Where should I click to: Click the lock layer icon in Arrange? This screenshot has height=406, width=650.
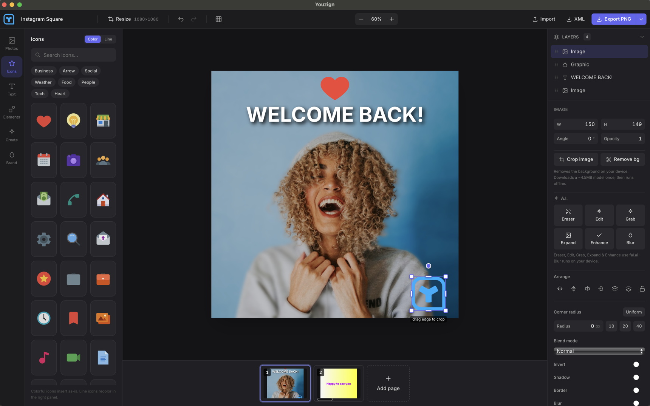[x=642, y=289]
